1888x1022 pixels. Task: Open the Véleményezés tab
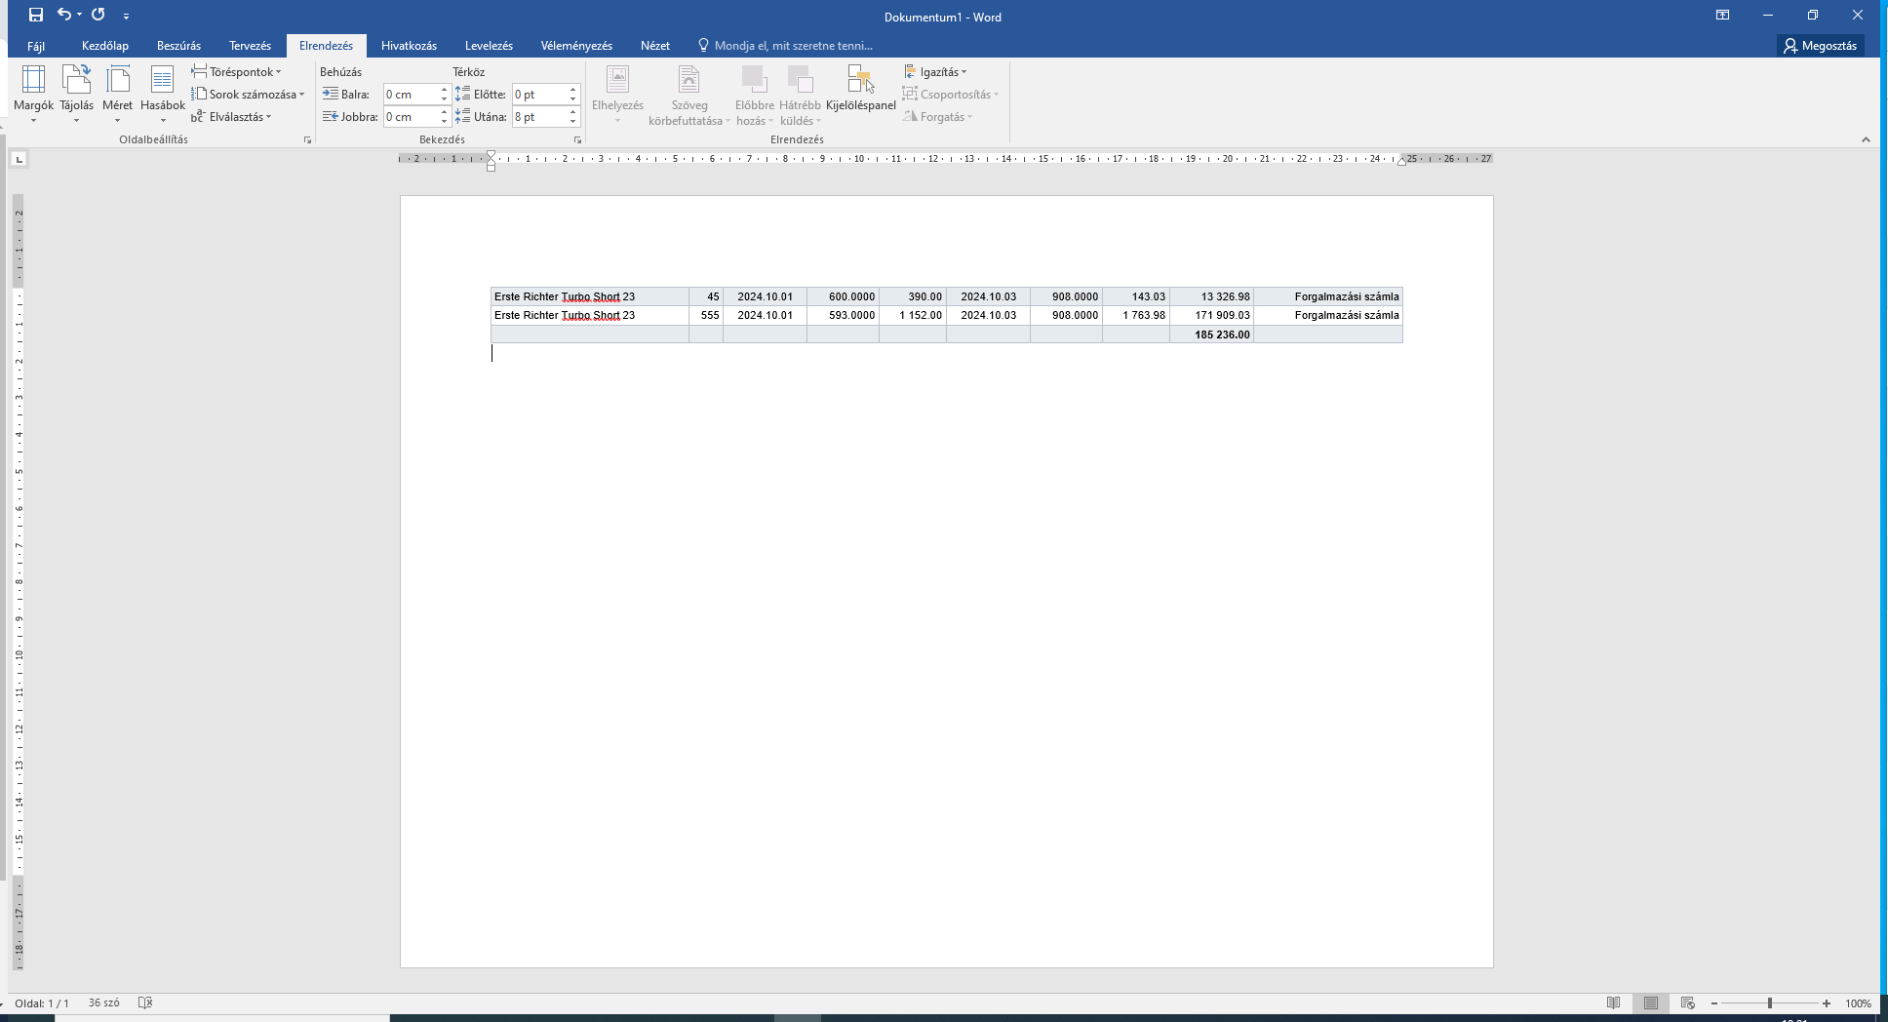pyautogui.click(x=576, y=46)
